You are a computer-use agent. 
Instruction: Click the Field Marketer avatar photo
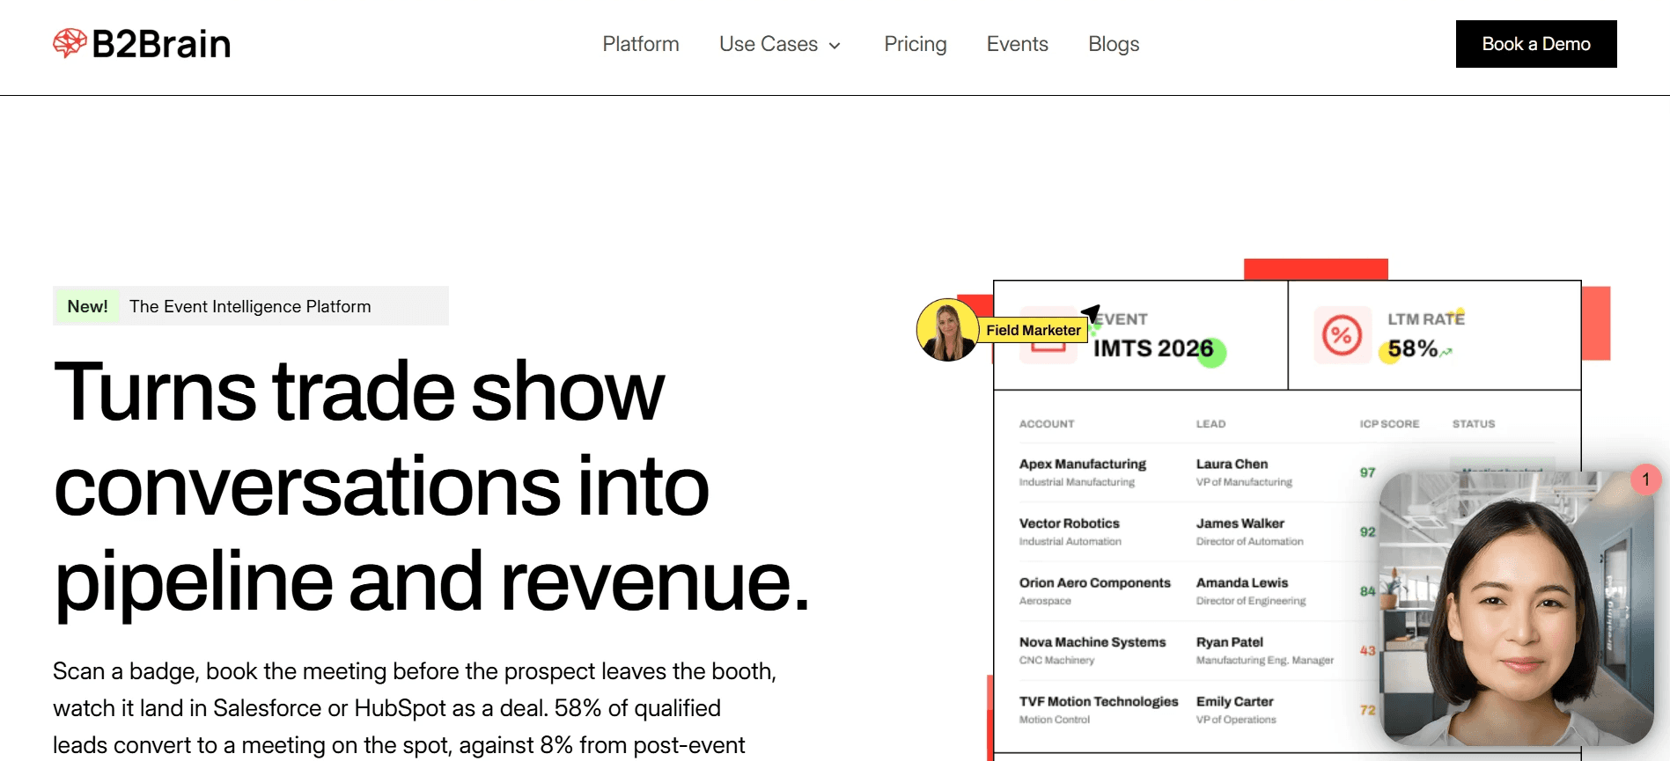(947, 330)
